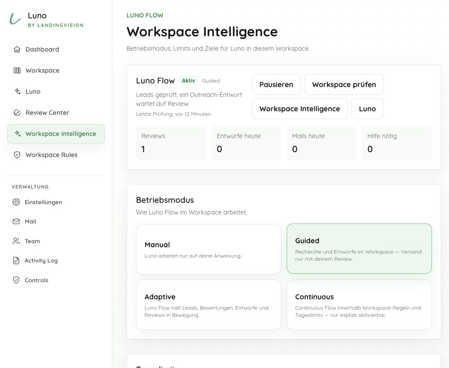Click the Mails heute tile

(321, 143)
